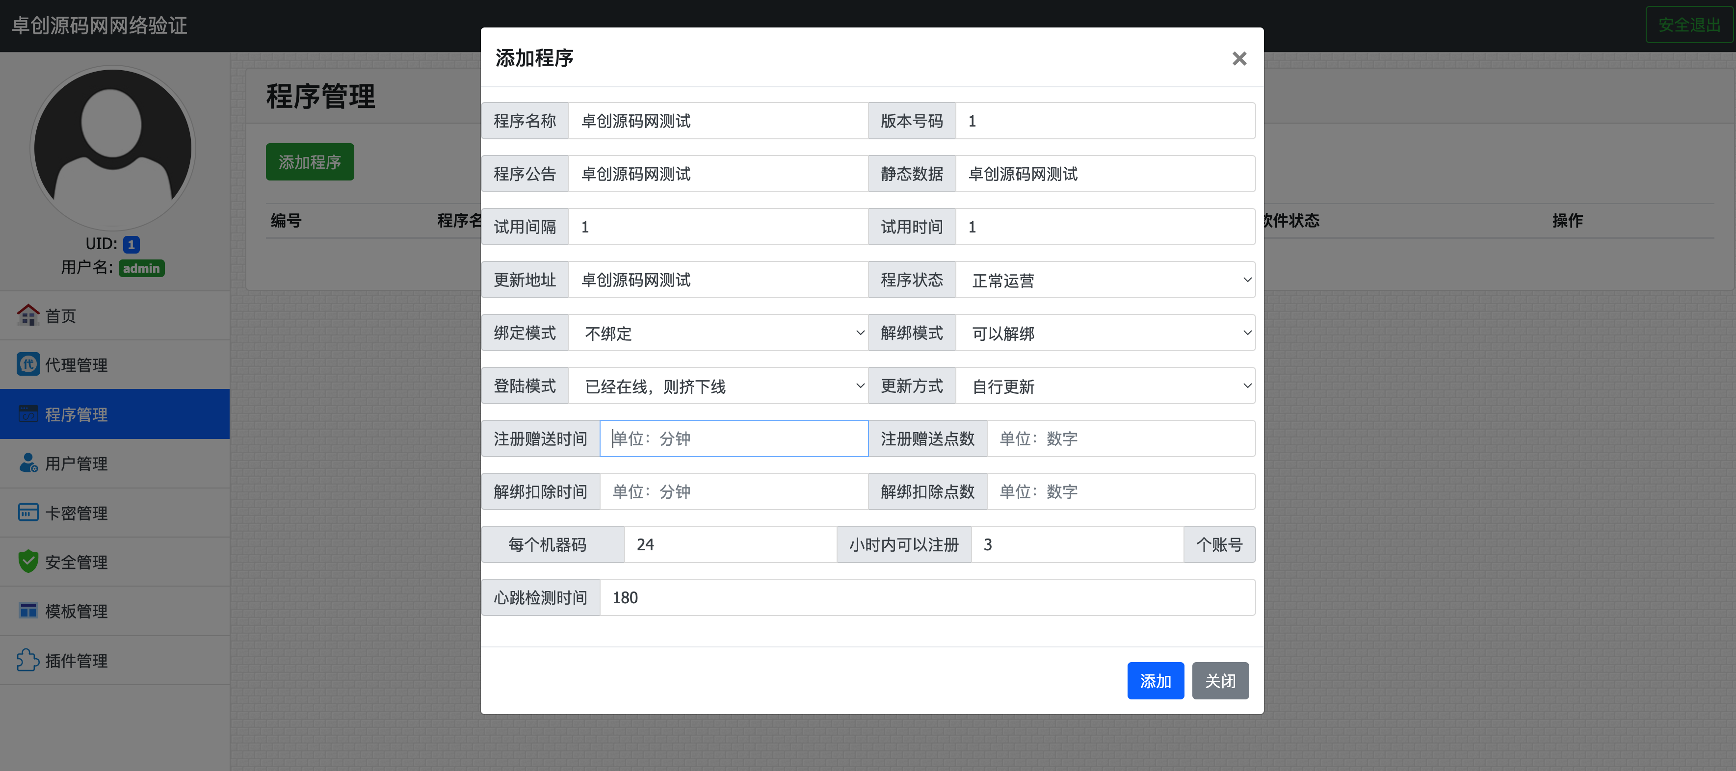Focus the 程序公告 input field
Viewport: 1736px width, 771px height.
(718, 174)
